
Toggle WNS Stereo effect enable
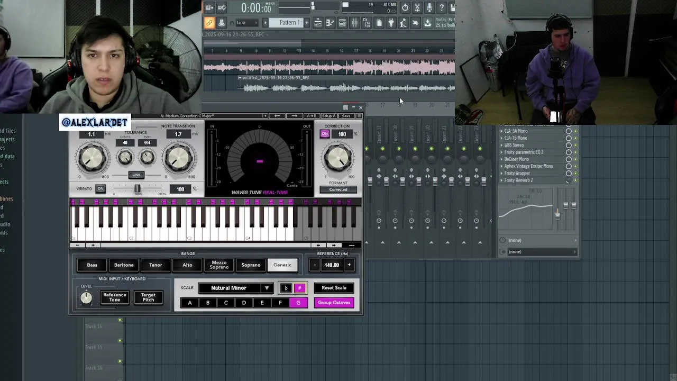click(x=575, y=145)
